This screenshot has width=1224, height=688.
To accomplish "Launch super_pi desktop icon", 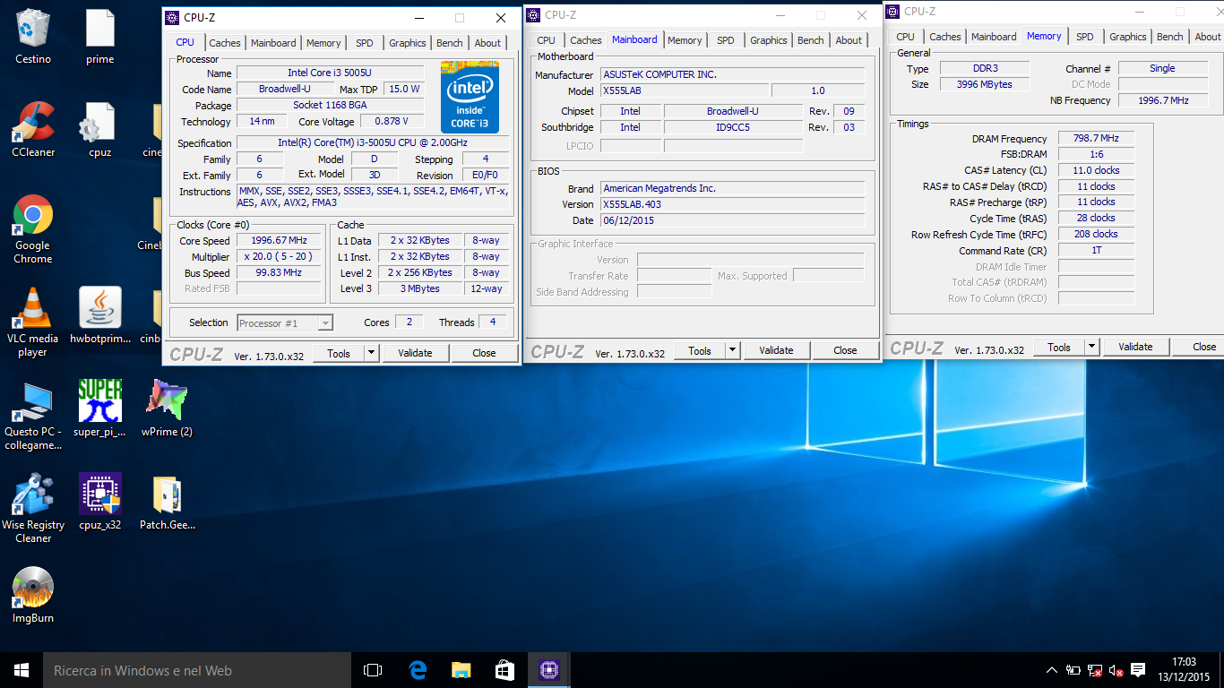I will pyautogui.click(x=99, y=408).
